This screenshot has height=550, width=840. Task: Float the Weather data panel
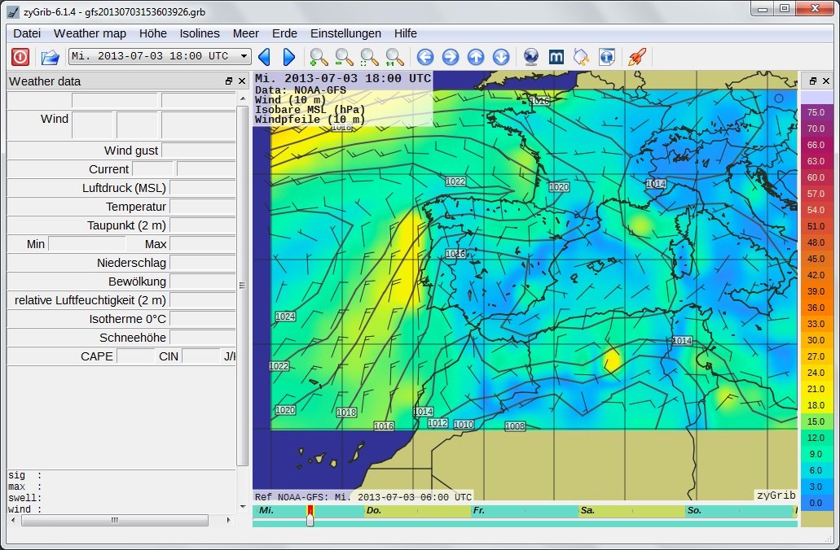[x=229, y=81]
